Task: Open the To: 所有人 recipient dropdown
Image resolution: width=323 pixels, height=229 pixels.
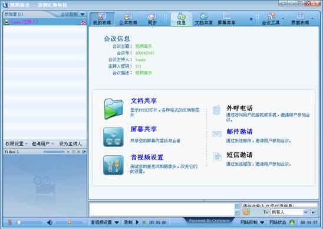Action: pos(289,212)
